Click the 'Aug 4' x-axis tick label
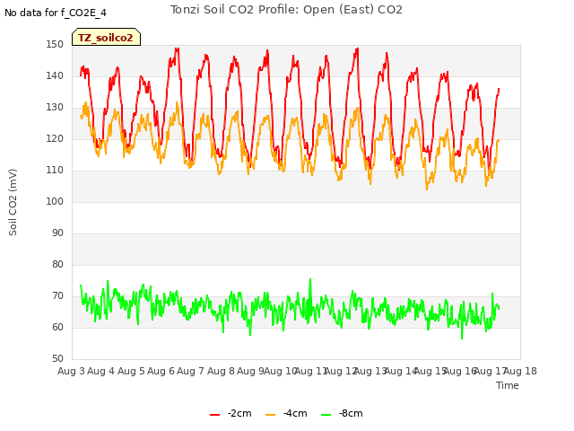 pyautogui.click(x=101, y=371)
